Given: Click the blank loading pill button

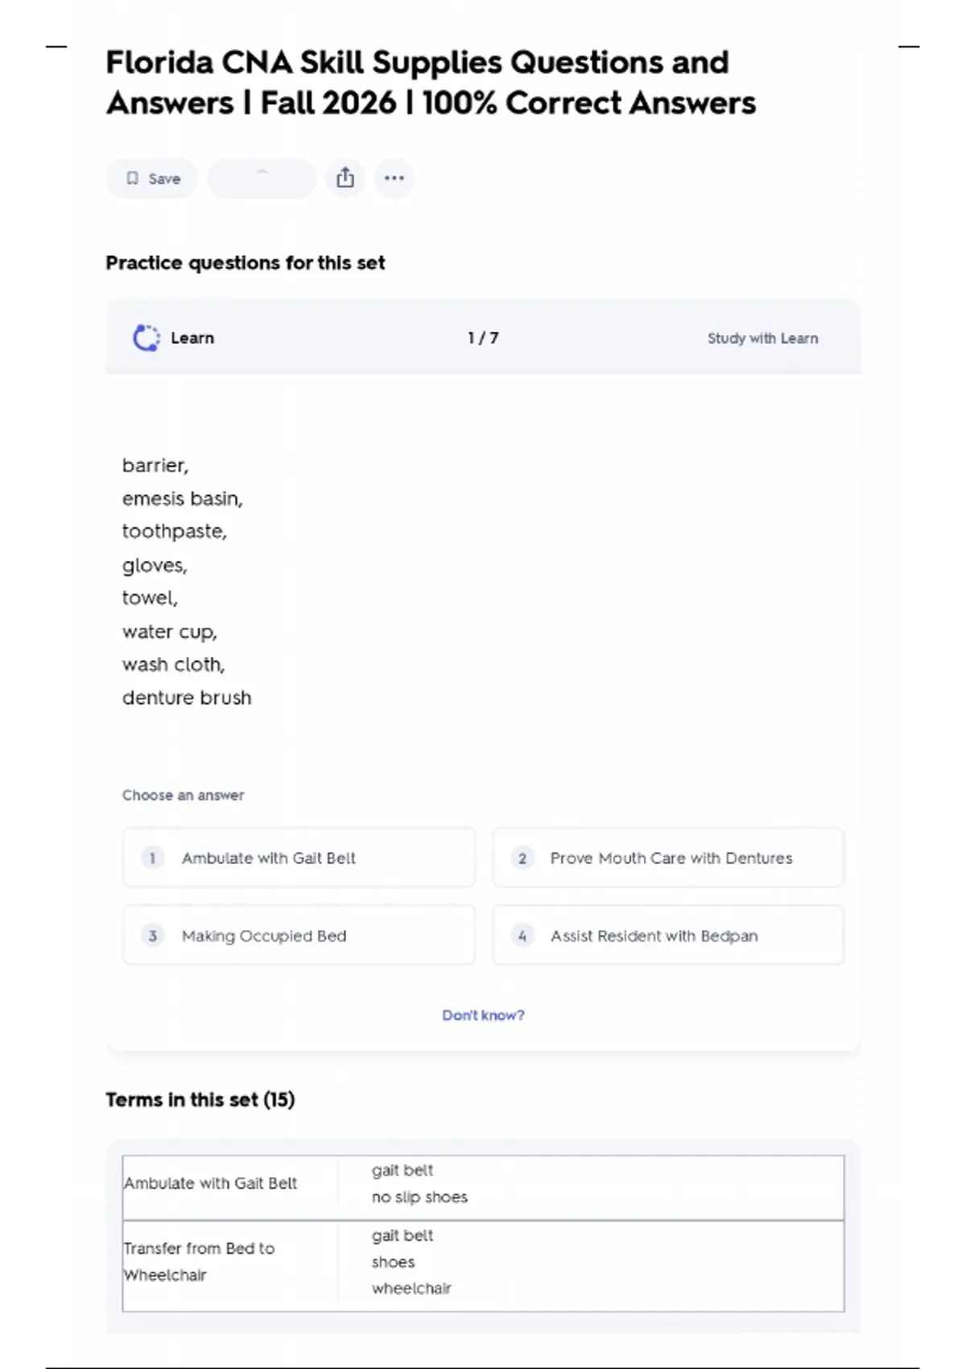Looking at the screenshot, I should 262,178.
